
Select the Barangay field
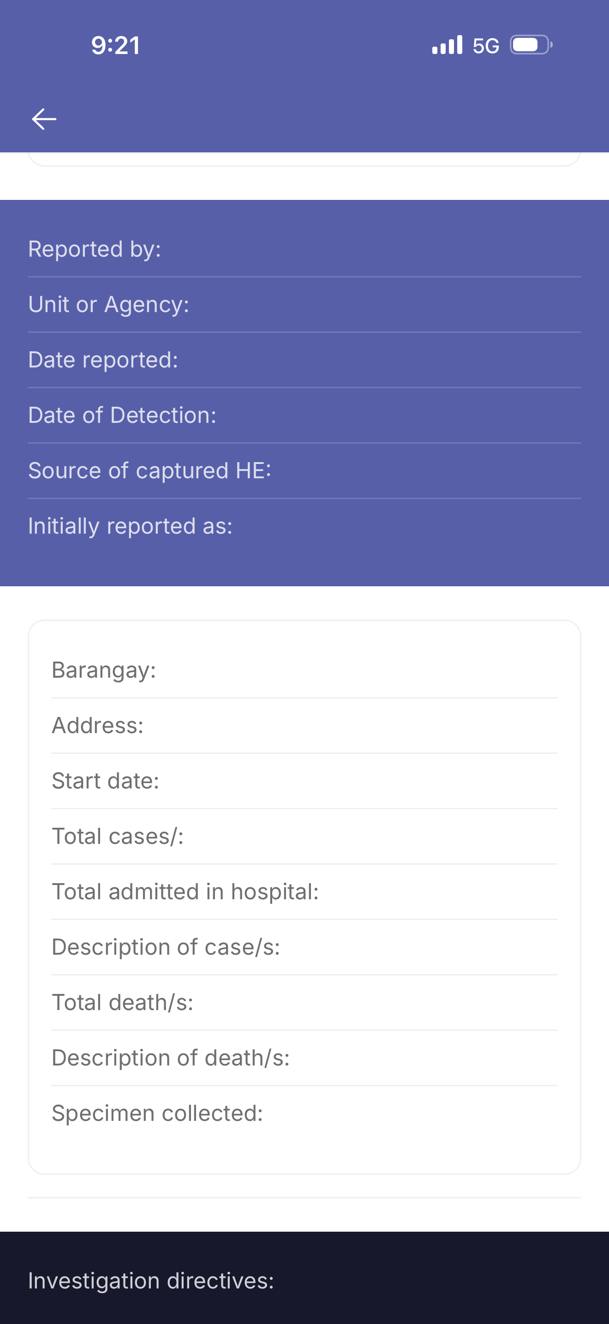point(304,670)
